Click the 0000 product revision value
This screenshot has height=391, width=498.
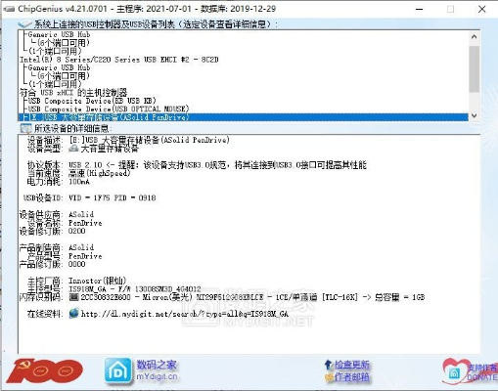click(77, 264)
